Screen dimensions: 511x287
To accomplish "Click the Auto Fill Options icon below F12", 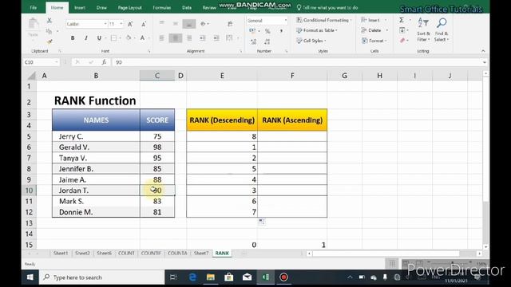I will [x=261, y=222].
